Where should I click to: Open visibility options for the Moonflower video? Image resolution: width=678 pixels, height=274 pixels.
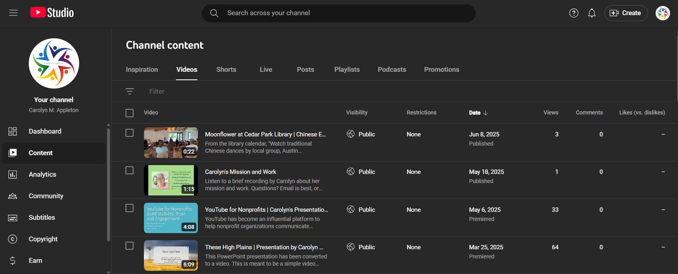click(361, 134)
